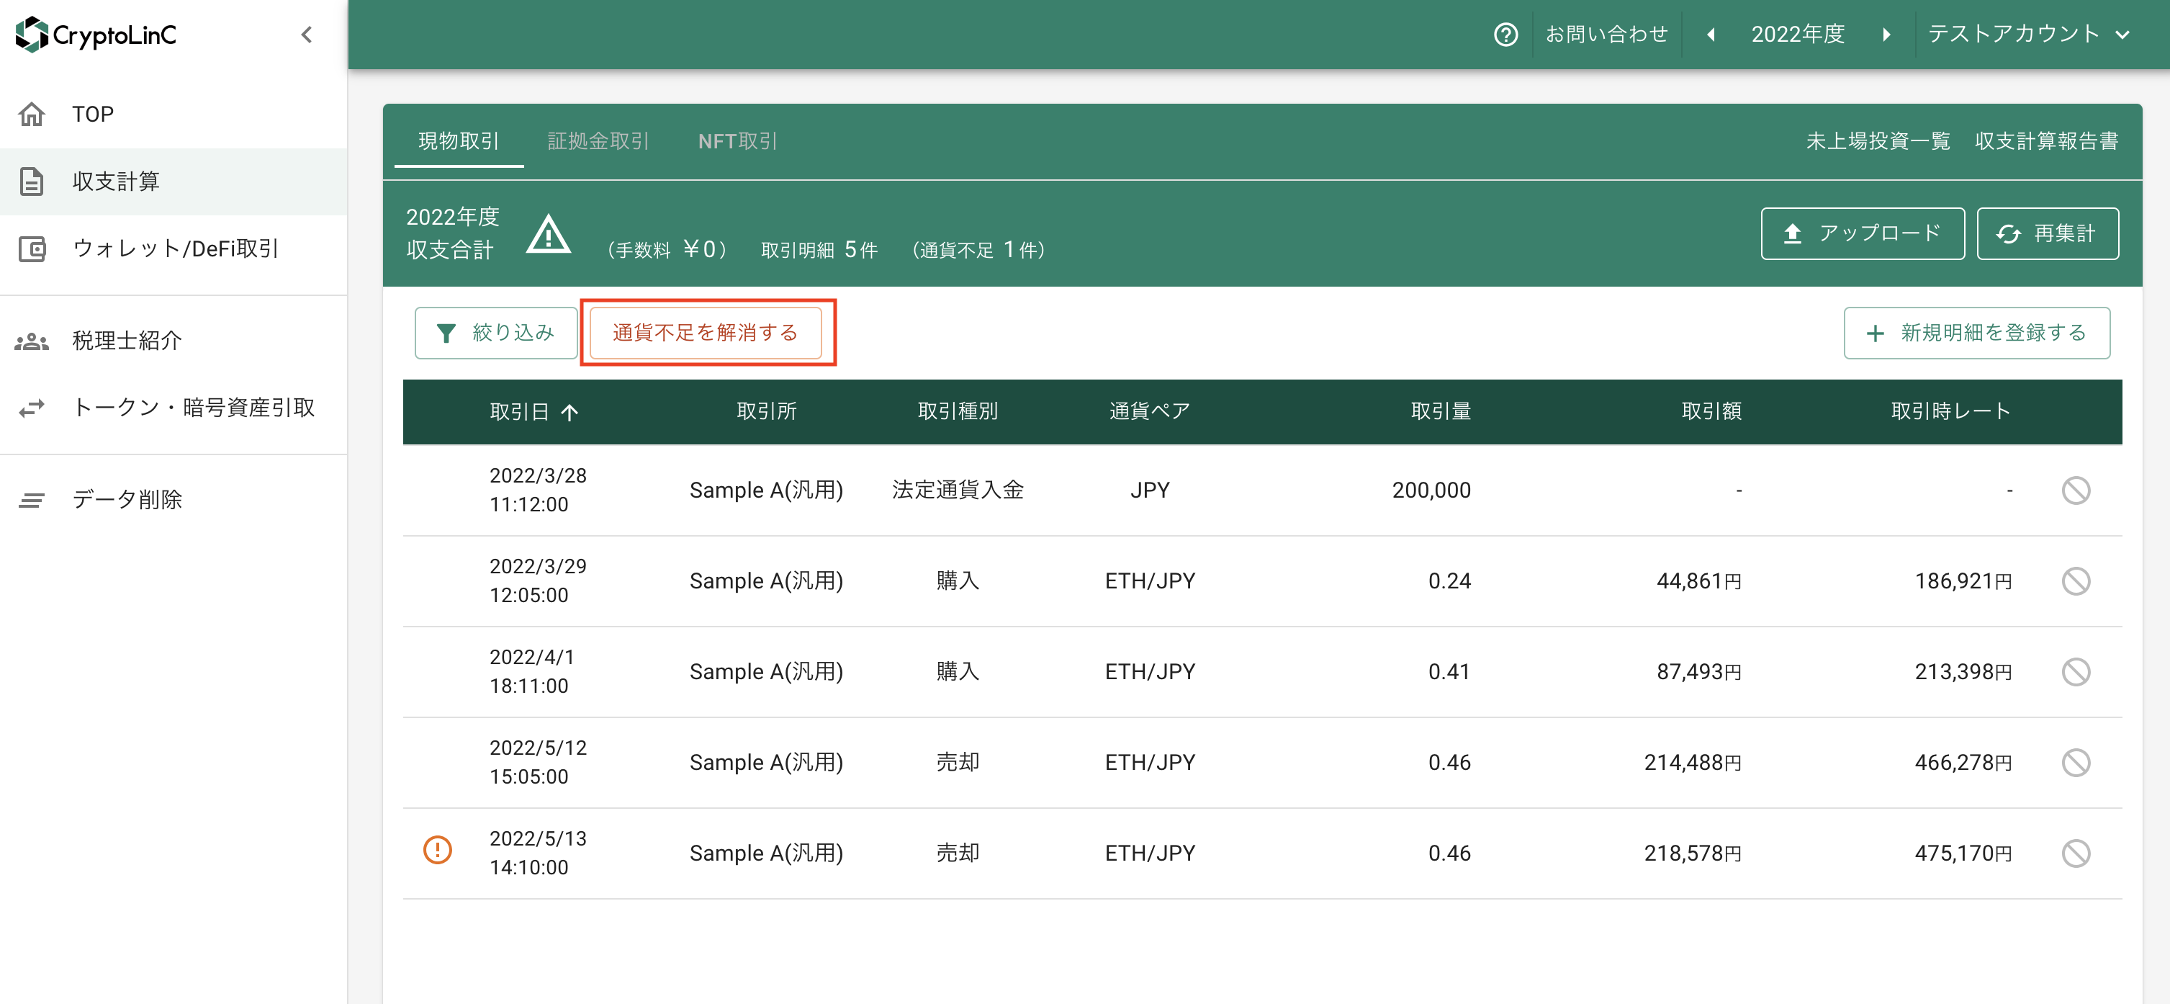Open 収支計算報告書 link
This screenshot has height=1004, width=2170.
2045,140
